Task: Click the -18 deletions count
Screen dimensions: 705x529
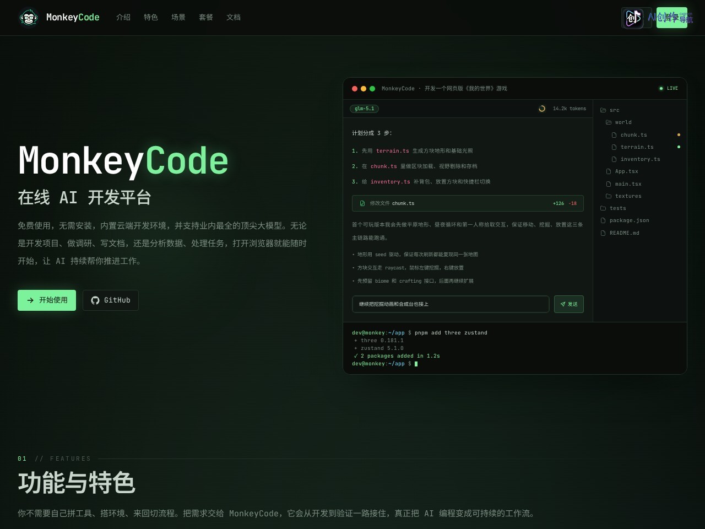Action: (x=573, y=203)
